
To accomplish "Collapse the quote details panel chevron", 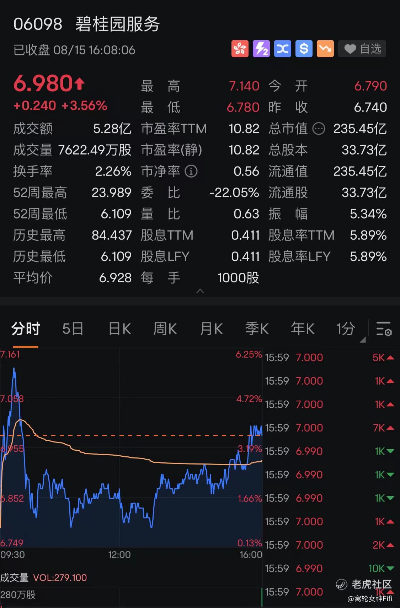I will 200,291.
